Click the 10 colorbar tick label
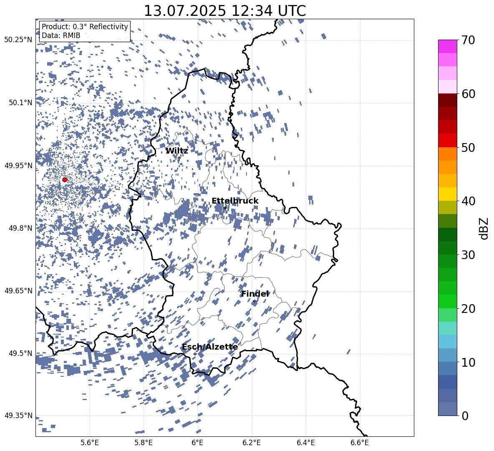The width and height of the screenshot is (494, 451). (468, 362)
